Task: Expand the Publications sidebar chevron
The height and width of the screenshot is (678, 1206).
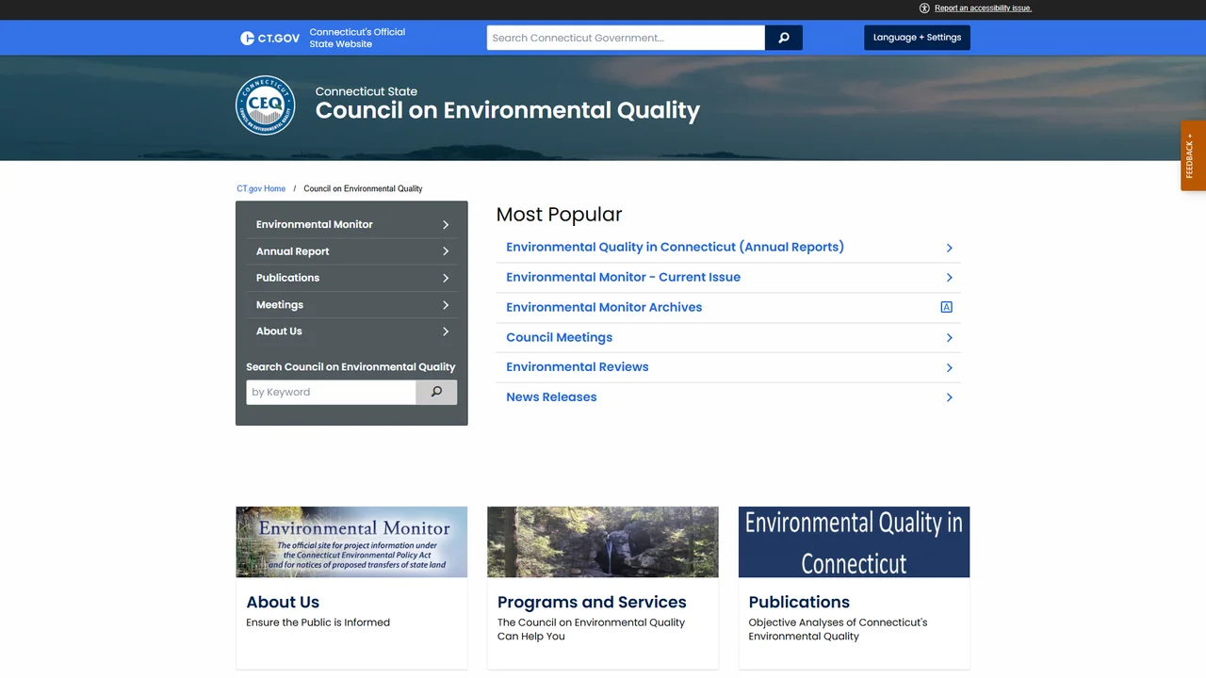Action: (446, 278)
